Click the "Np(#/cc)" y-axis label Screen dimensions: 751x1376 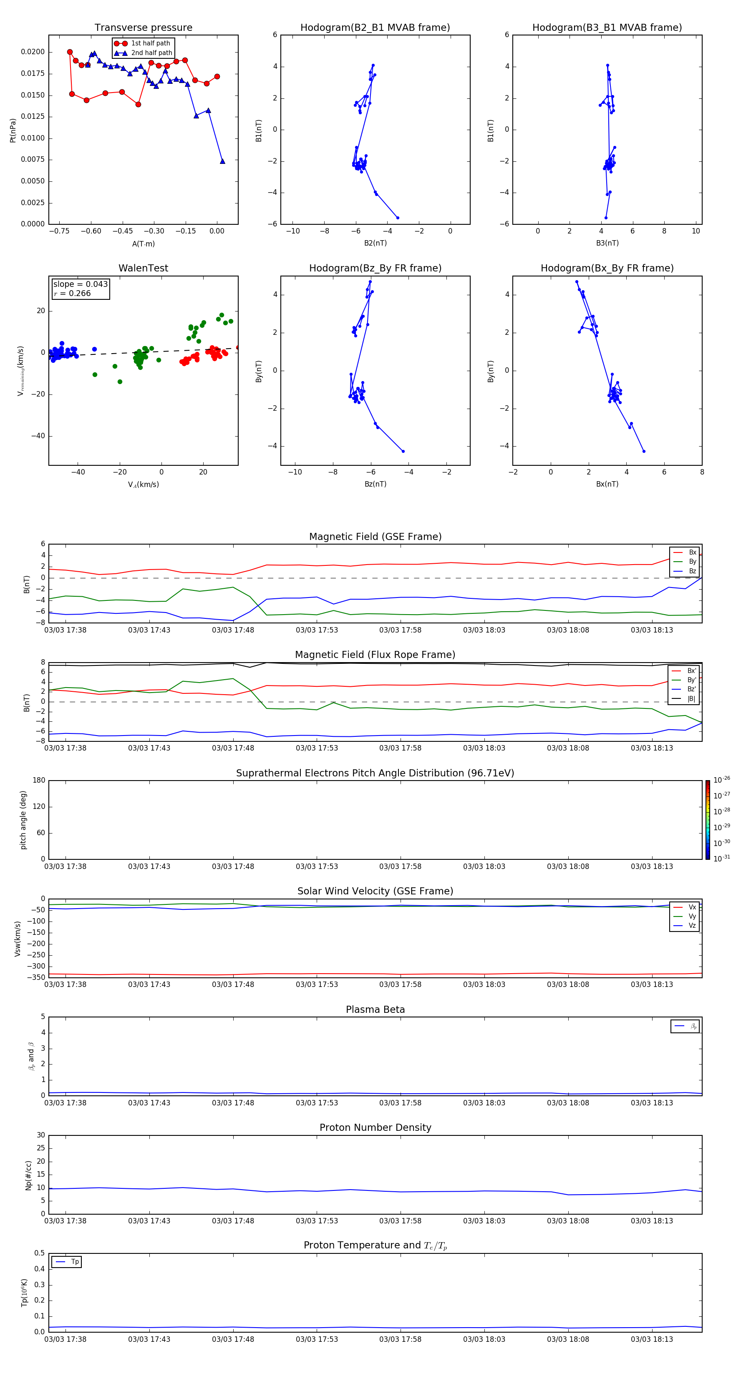28,1175
